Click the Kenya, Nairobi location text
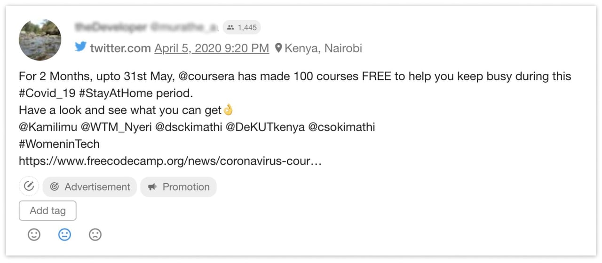 [x=323, y=48]
